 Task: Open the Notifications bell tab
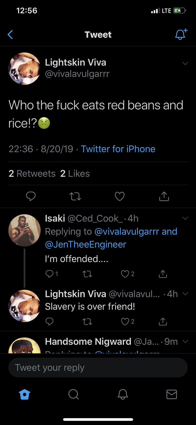(x=122, y=395)
